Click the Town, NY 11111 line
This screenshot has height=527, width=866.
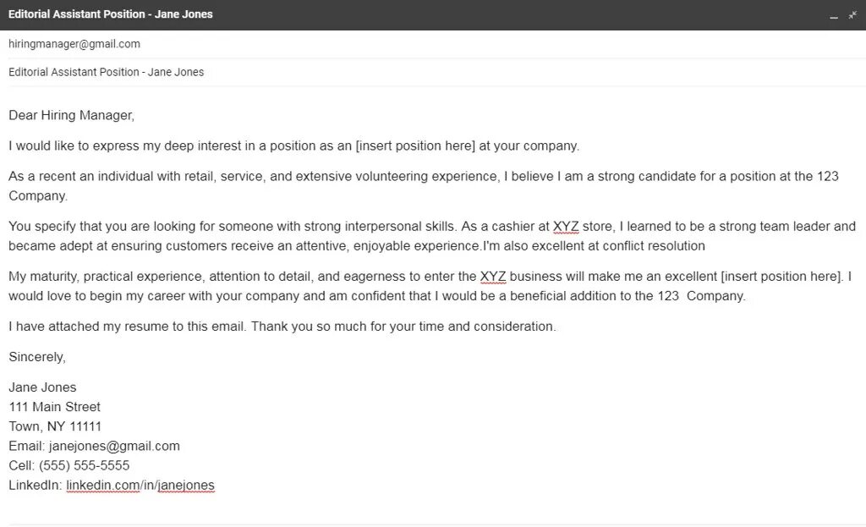(55, 426)
